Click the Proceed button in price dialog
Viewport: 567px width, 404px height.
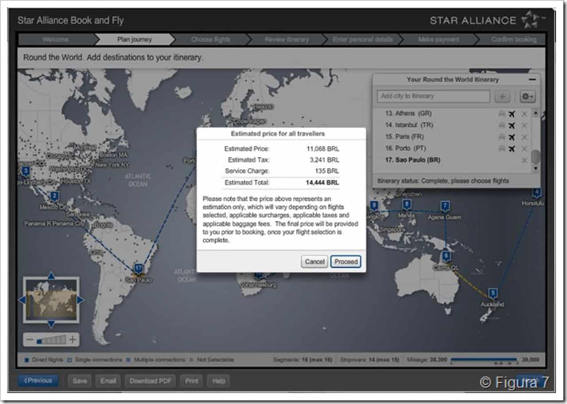coord(346,262)
